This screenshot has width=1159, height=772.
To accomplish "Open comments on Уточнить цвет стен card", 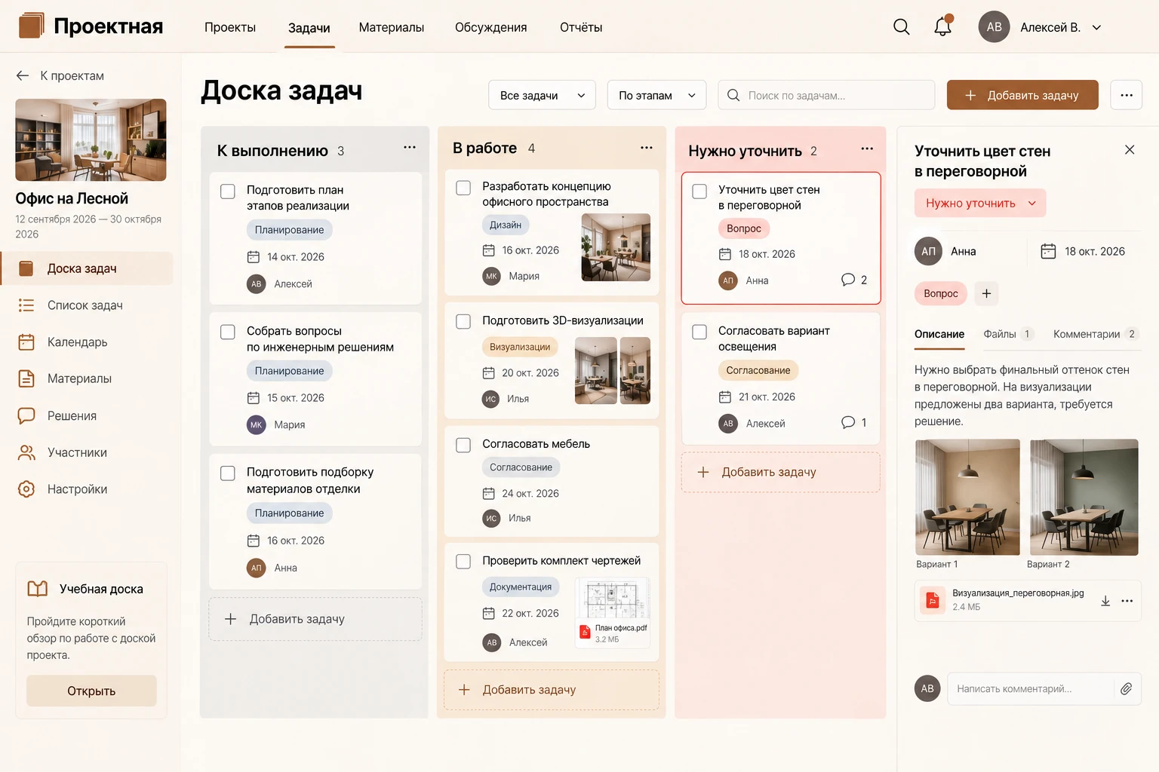I will (854, 280).
